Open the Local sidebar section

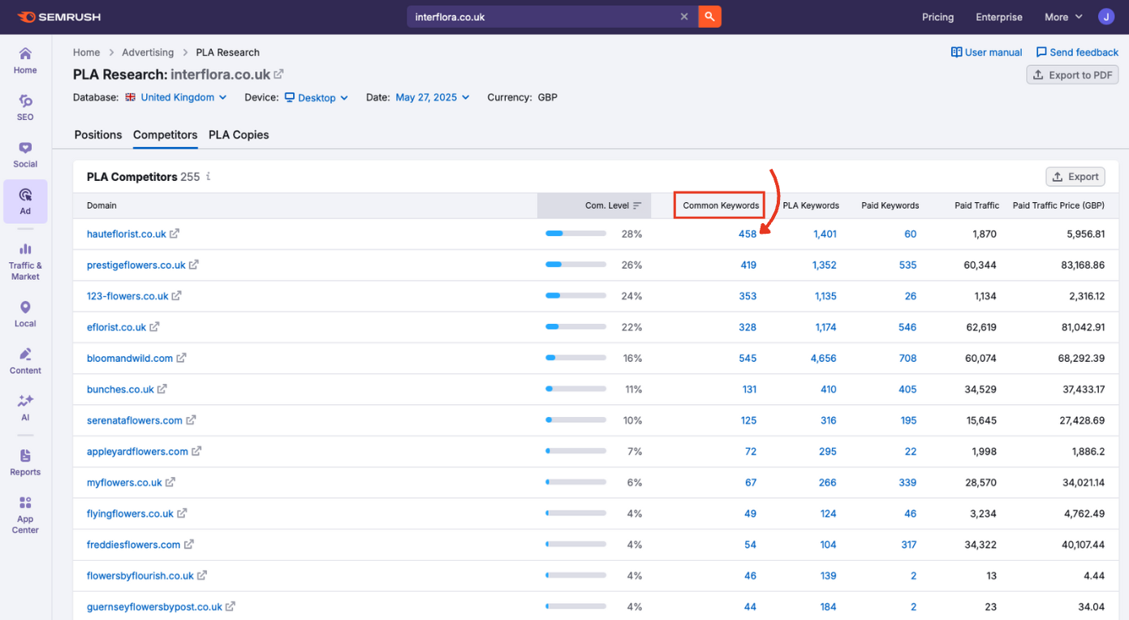[25, 313]
